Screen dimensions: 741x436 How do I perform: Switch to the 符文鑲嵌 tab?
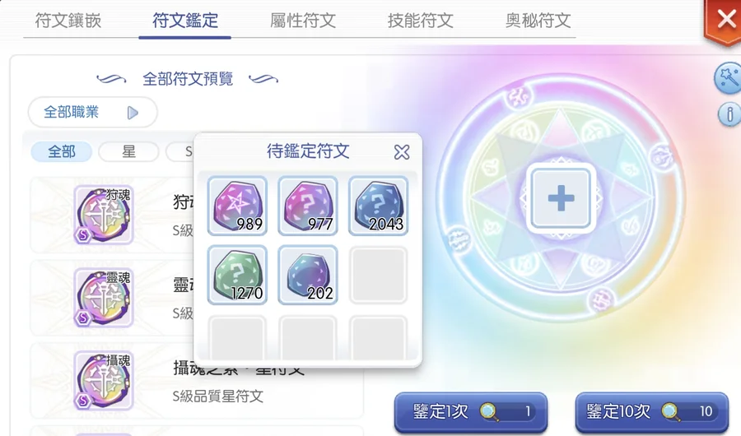coord(68,21)
